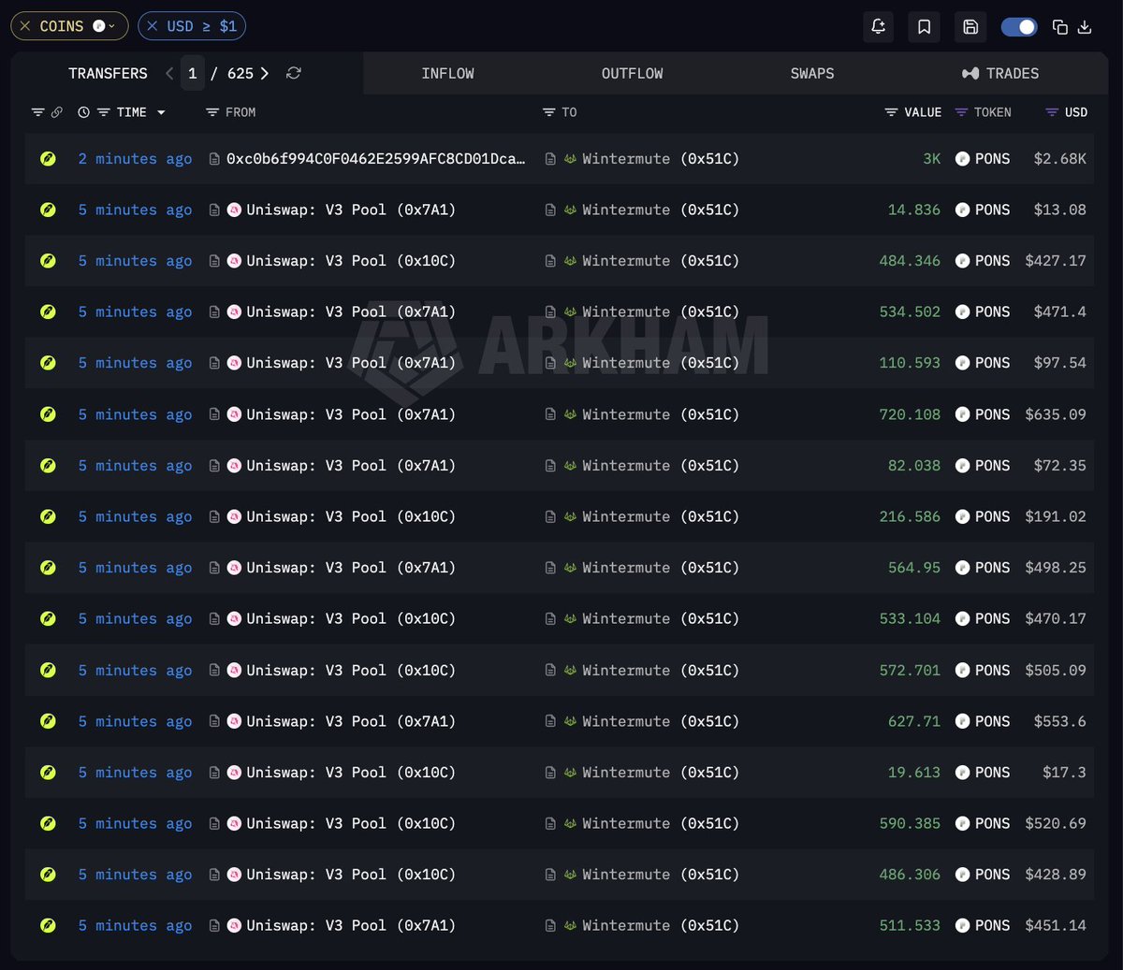Open the USD column filter
Image resolution: width=1123 pixels, height=970 pixels.
pyautogui.click(x=1052, y=112)
